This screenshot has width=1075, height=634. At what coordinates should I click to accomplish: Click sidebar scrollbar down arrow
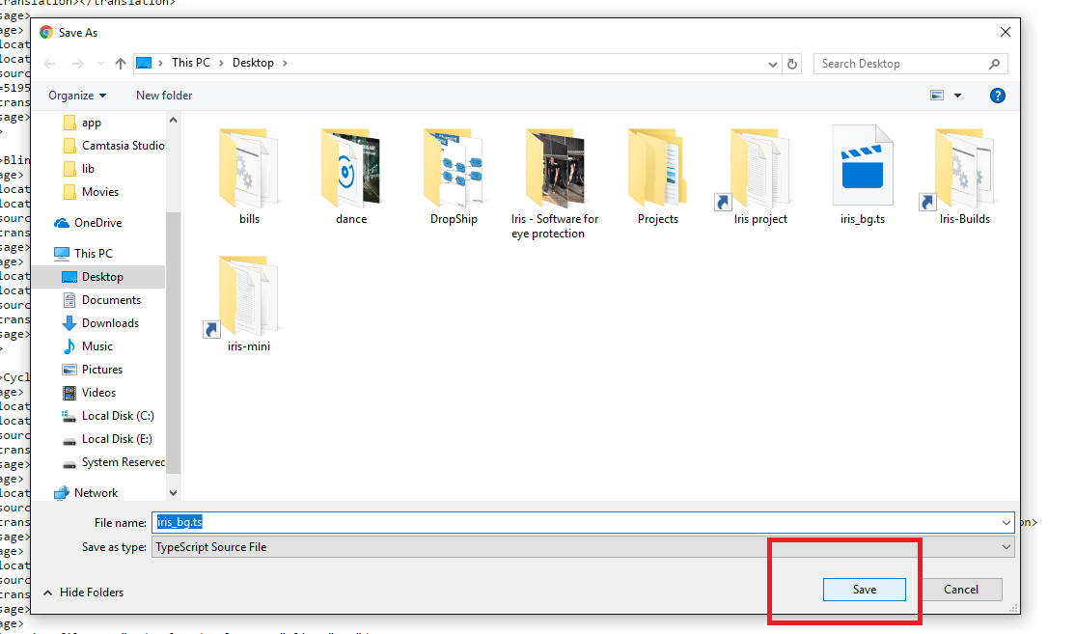[x=173, y=493]
